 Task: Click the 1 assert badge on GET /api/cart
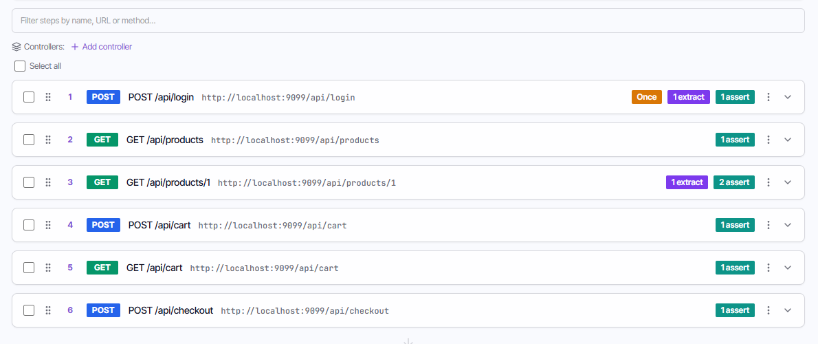tap(735, 268)
